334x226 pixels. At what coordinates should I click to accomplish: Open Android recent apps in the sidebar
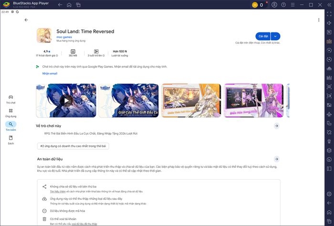329,221
